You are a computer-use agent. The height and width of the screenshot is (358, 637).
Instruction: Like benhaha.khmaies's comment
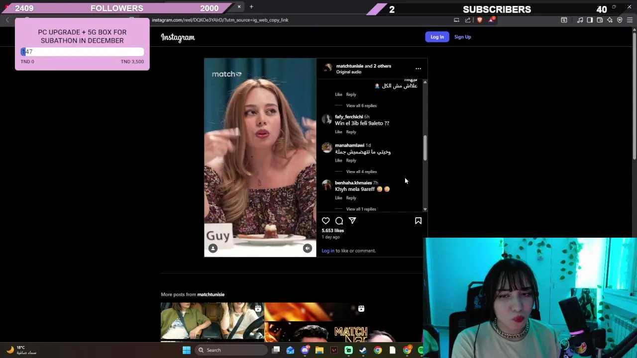[x=338, y=198]
